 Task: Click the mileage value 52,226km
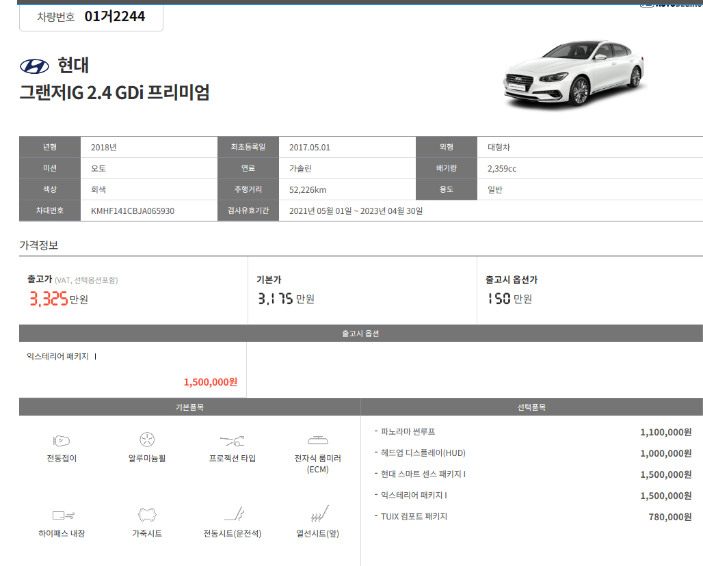pos(308,189)
